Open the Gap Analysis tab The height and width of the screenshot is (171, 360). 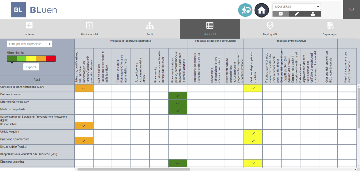(330, 29)
